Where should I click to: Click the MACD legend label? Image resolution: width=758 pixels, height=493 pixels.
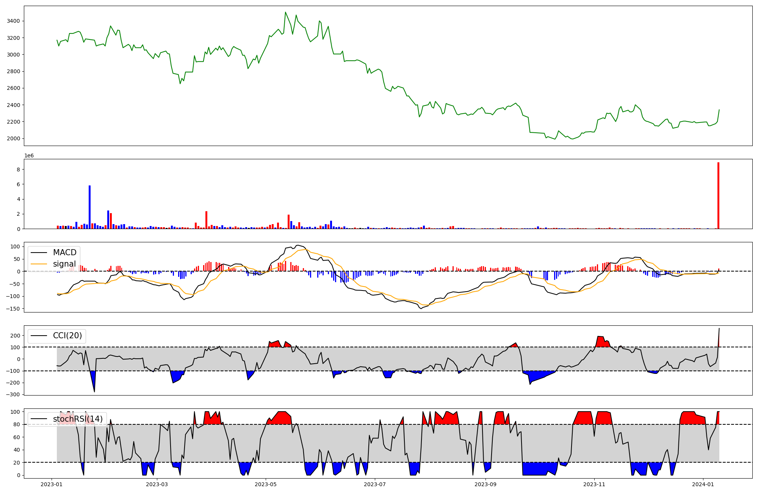(x=64, y=253)
